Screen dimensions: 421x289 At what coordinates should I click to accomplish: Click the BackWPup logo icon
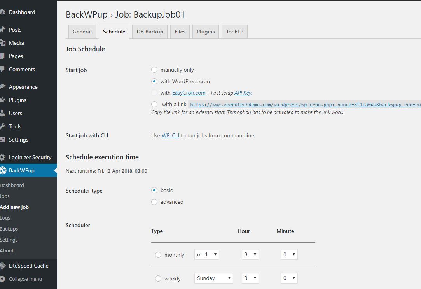(3, 170)
